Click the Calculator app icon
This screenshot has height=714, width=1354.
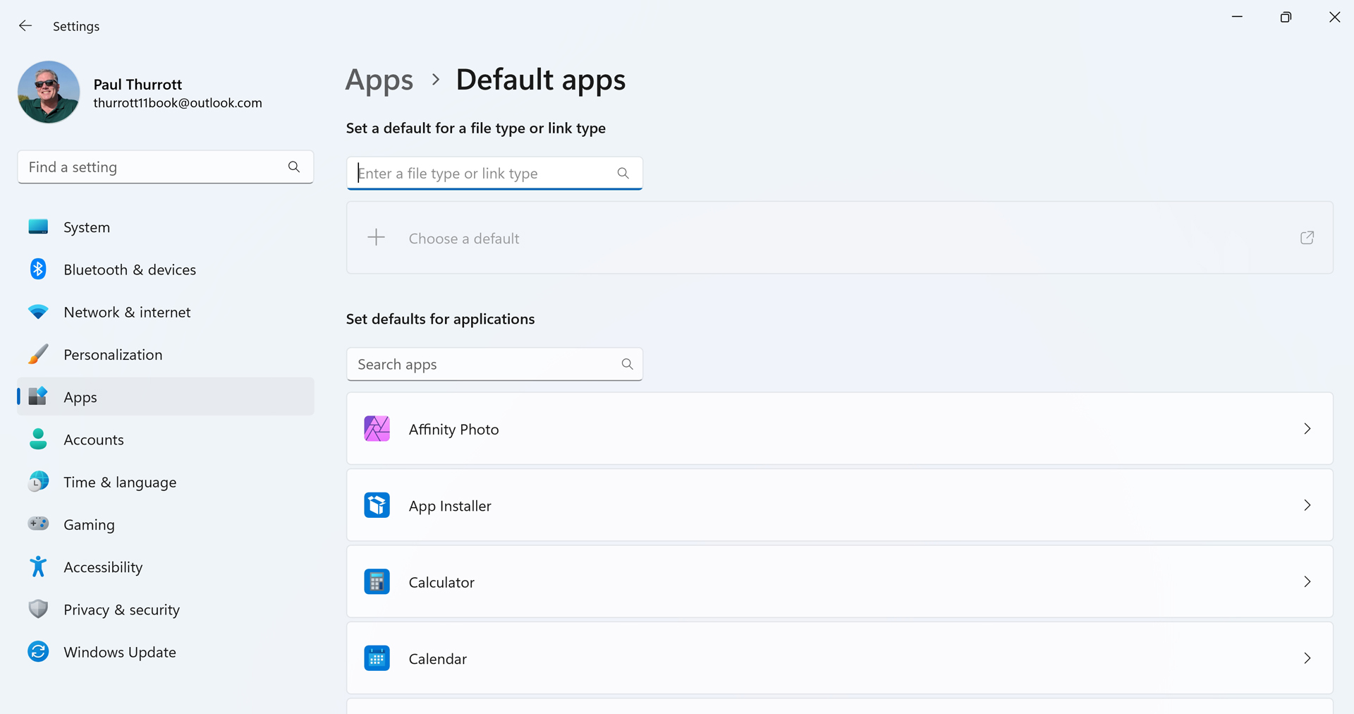(377, 582)
